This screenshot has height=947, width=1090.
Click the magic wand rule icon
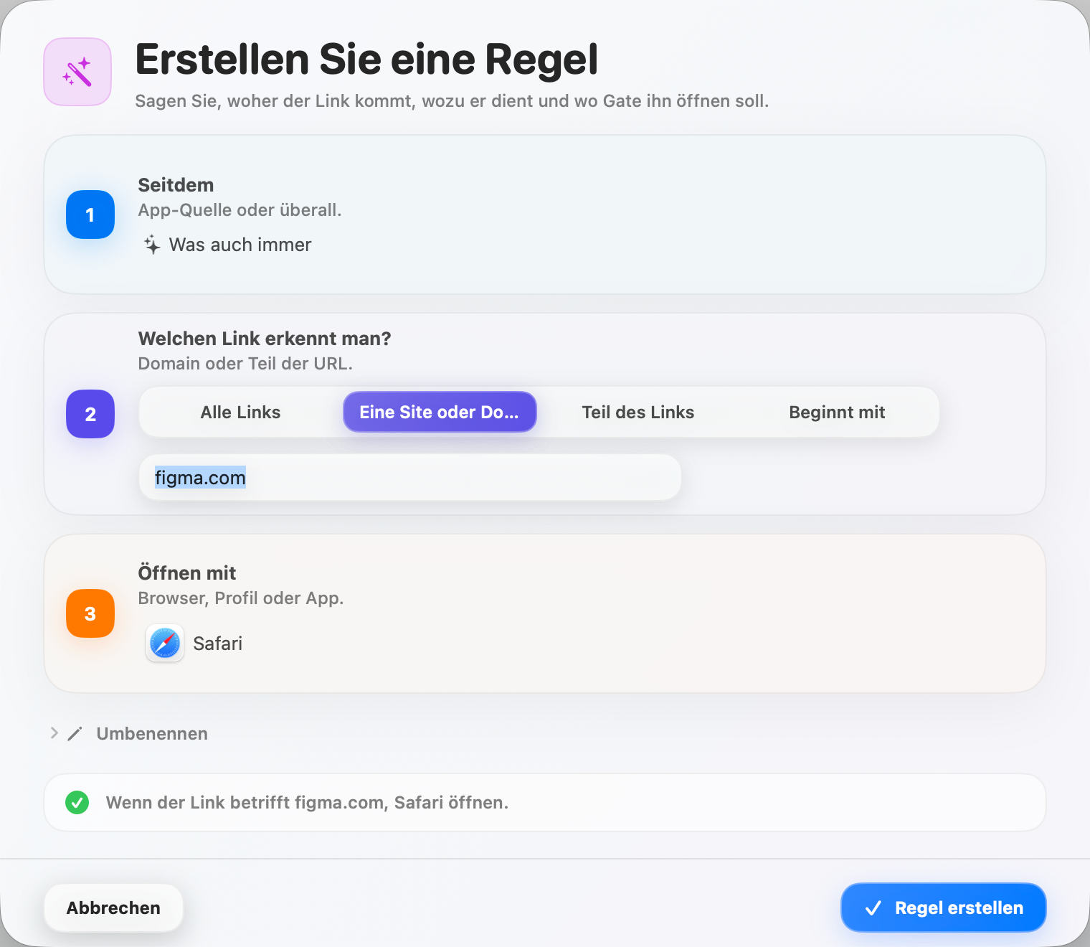(77, 72)
